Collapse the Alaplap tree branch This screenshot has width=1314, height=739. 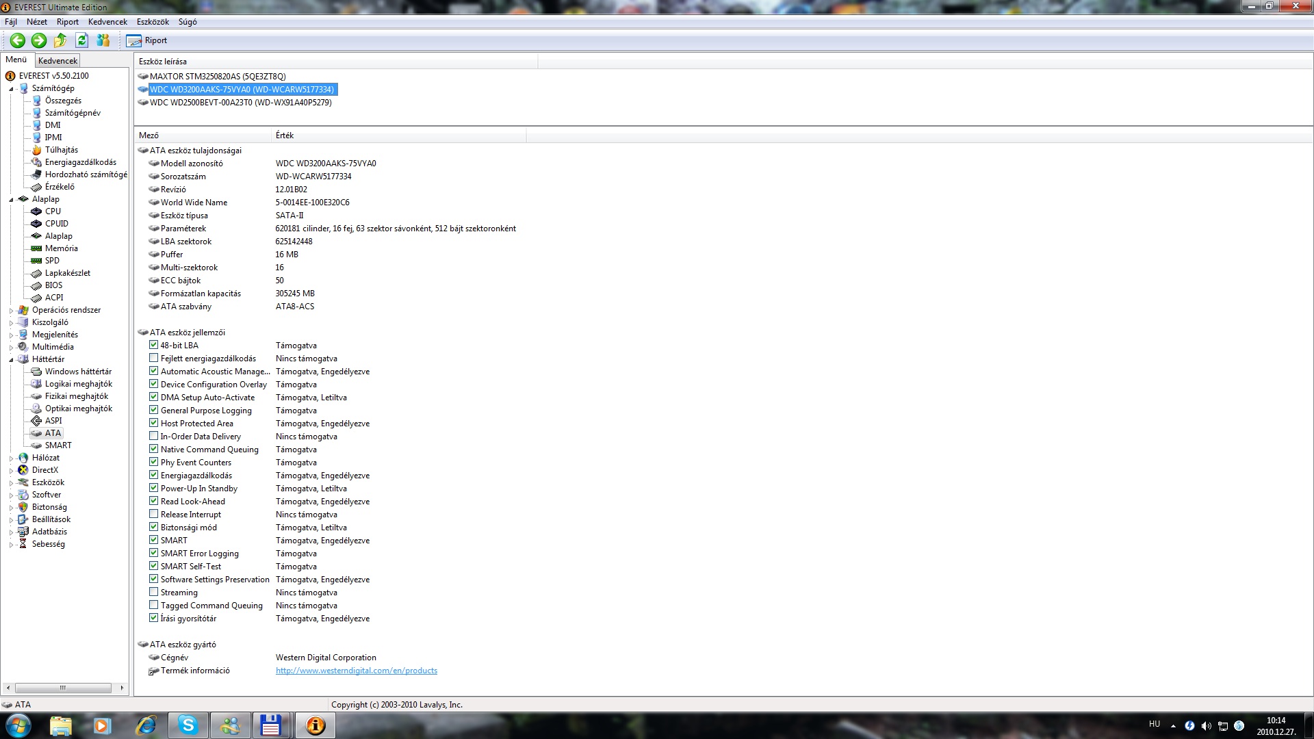pyautogui.click(x=11, y=200)
